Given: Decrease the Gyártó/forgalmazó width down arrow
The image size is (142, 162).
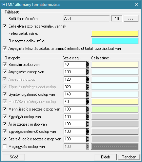Looking at the screenshot, I should (88, 96).
